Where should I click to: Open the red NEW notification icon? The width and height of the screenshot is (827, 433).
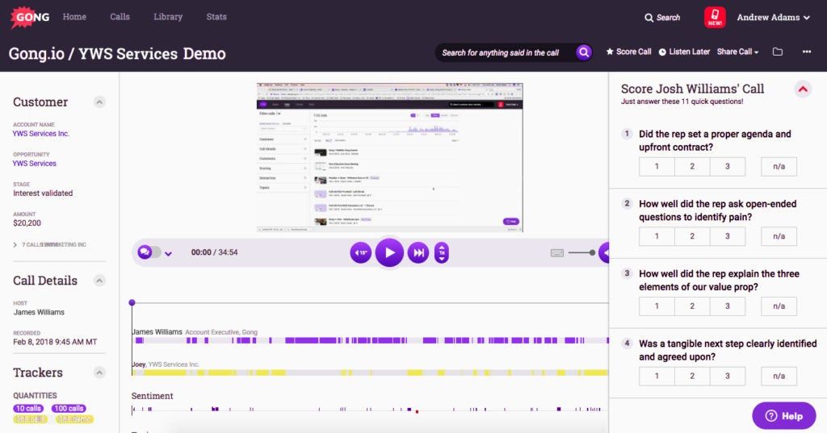[715, 18]
